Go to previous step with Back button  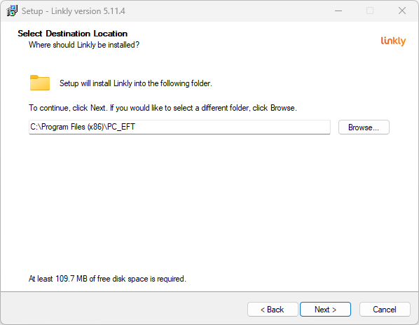(x=273, y=310)
